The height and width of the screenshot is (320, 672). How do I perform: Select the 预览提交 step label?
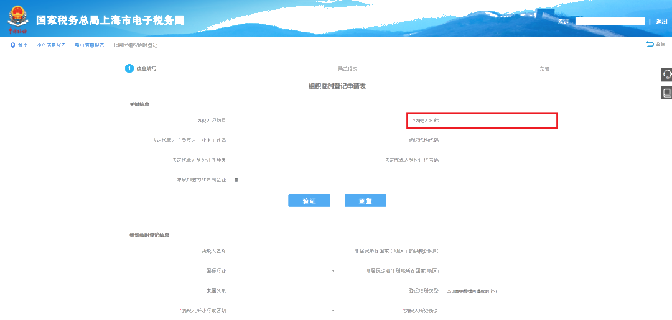click(348, 69)
